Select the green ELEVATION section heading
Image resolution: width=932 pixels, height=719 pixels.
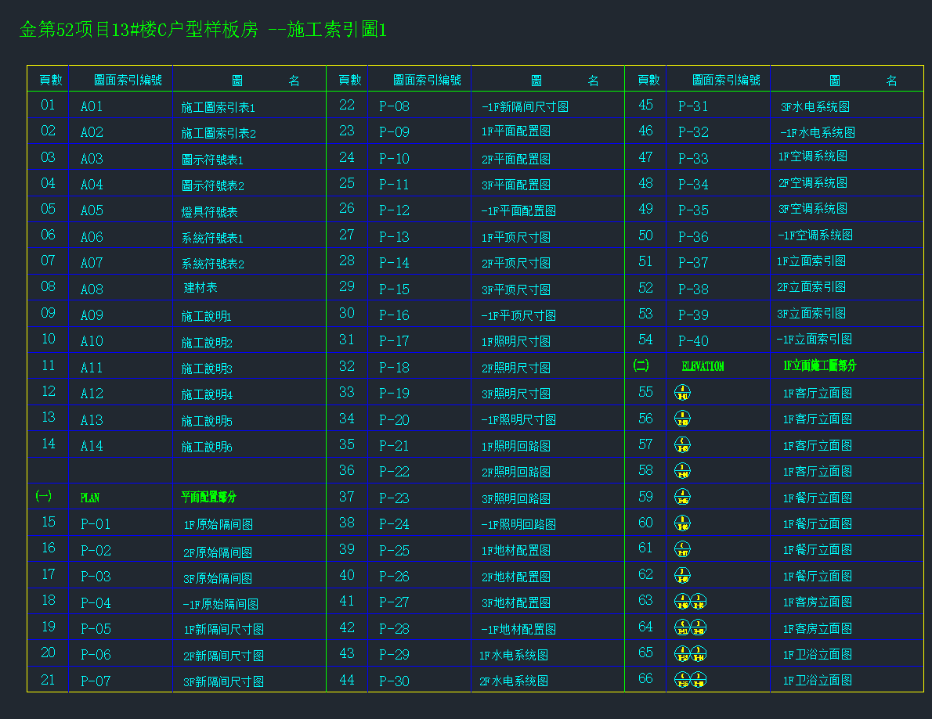click(x=703, y=366)
